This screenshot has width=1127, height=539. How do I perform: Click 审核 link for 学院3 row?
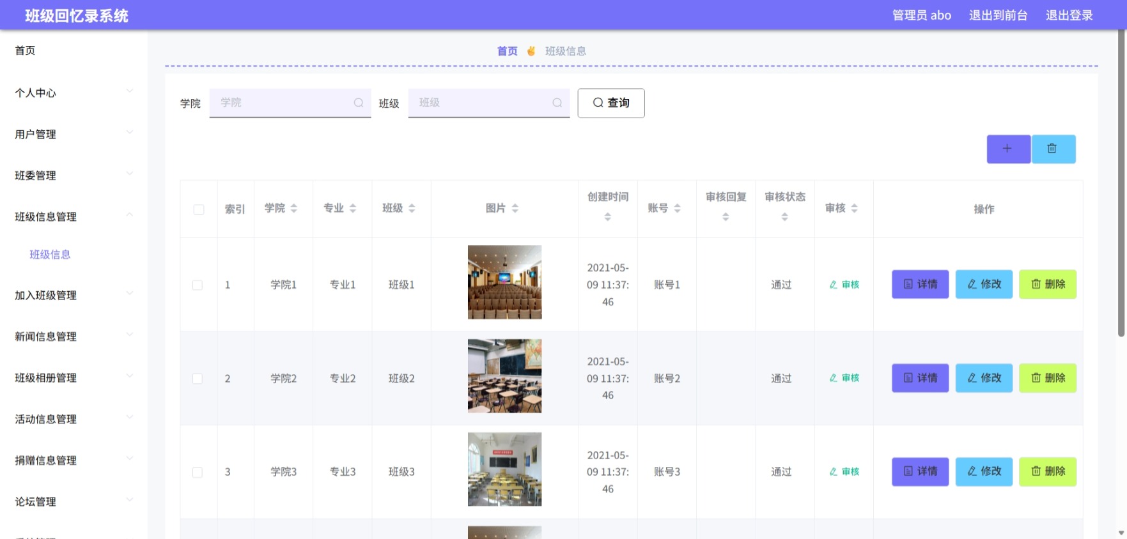844,472
